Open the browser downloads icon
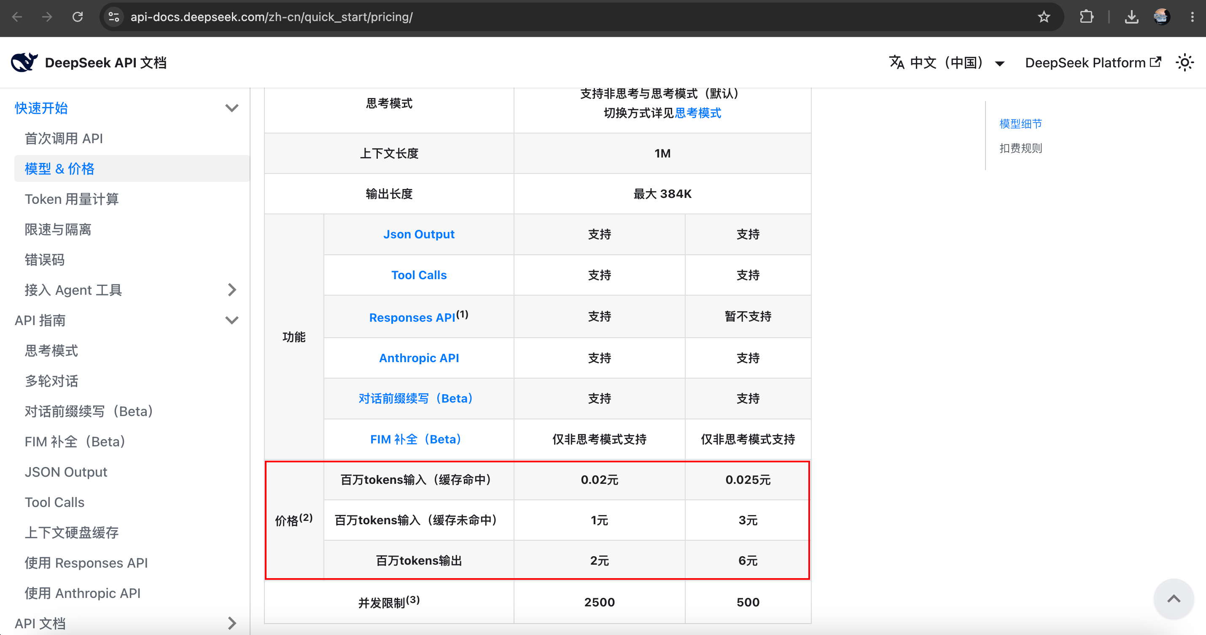 pyautogui.click(x=1131, y=17)
